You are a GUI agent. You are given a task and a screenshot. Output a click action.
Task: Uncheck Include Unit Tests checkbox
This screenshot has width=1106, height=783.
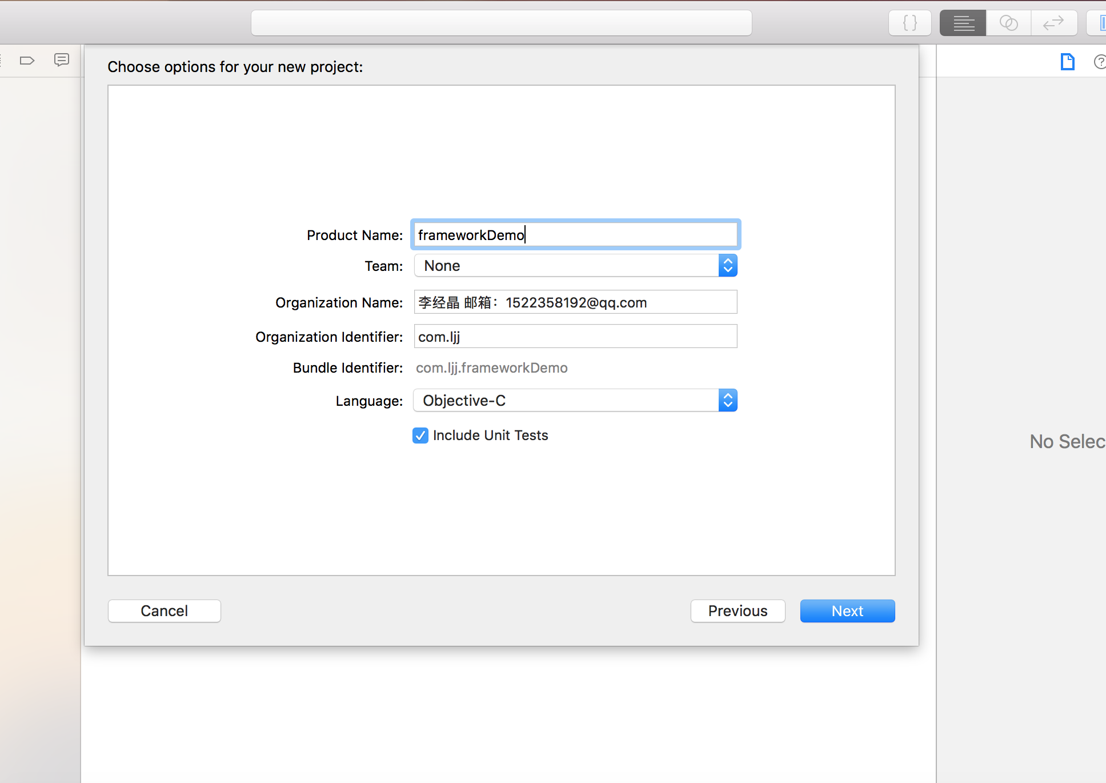(x=420, y=436)
